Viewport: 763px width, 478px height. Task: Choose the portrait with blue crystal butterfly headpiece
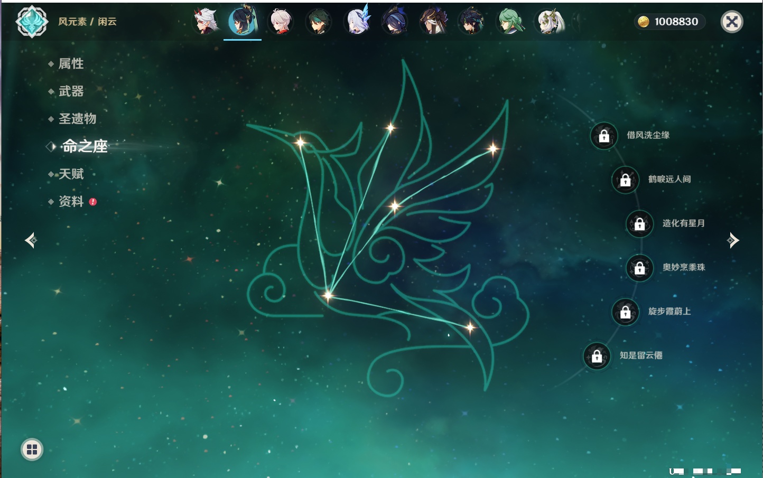pos(358,22)
